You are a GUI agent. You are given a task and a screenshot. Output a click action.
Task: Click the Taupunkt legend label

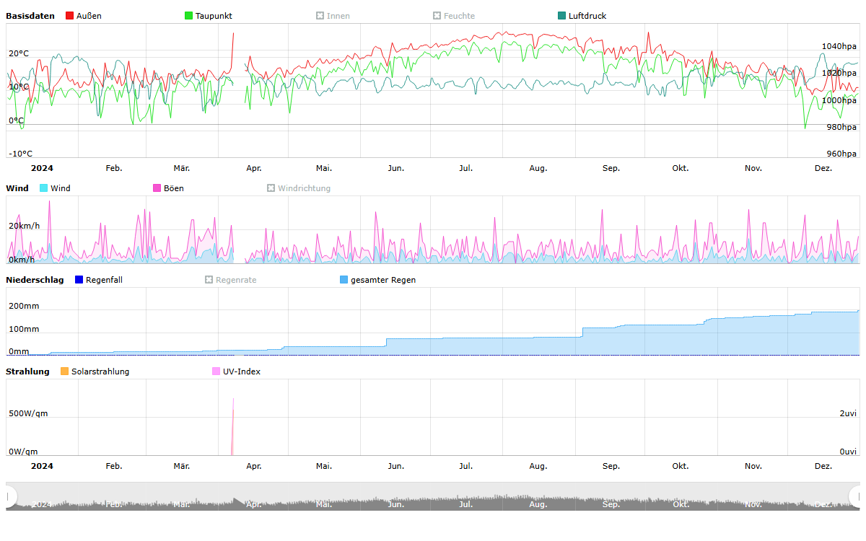[214, 16]
